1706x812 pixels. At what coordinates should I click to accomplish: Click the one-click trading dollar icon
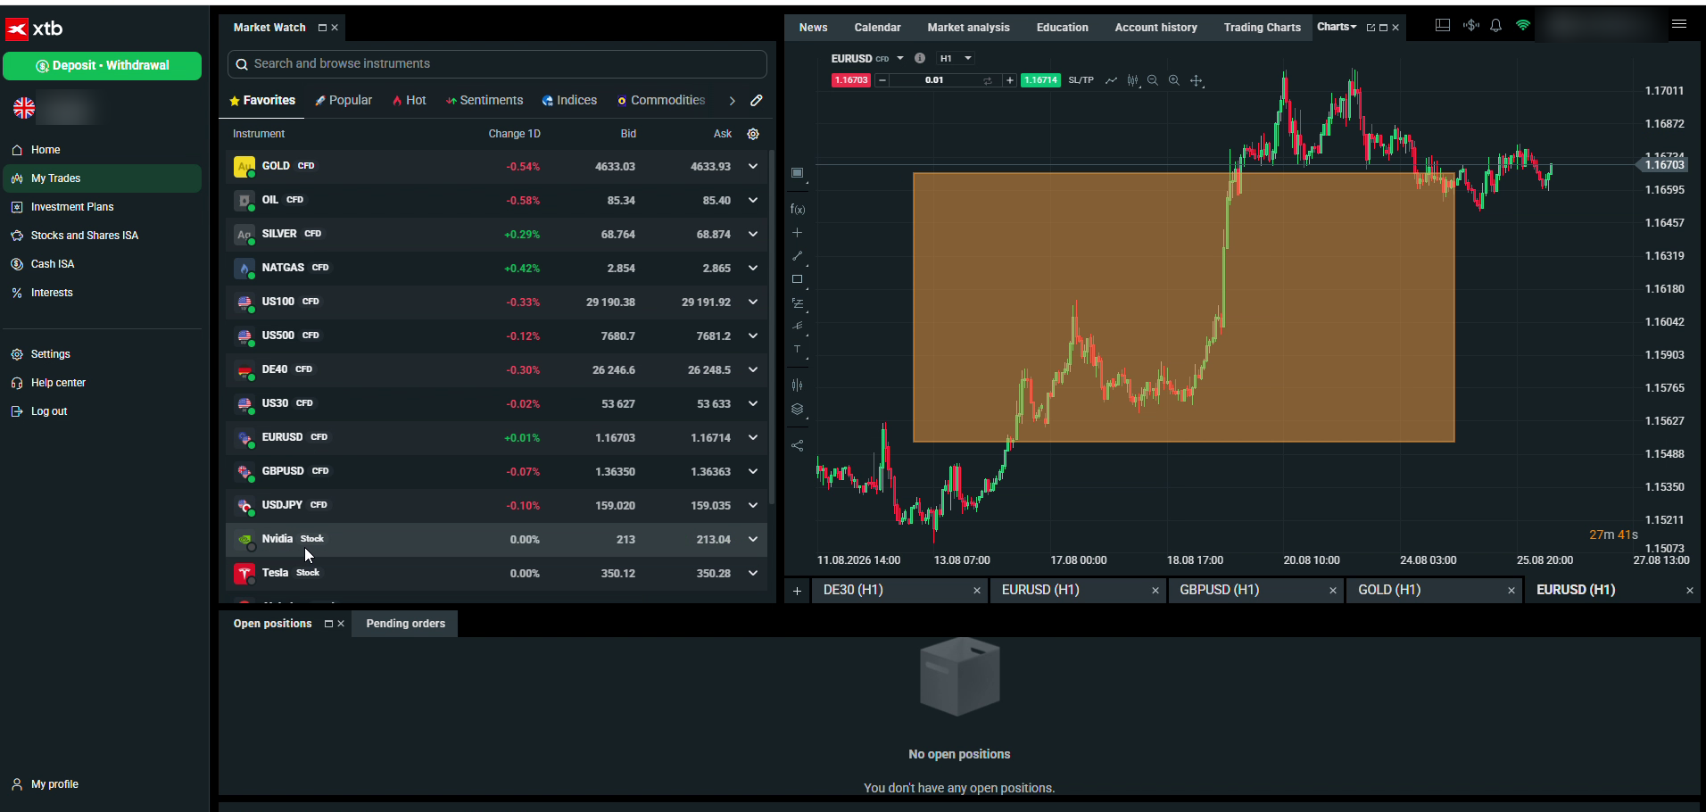click(x=1470, y=26)
